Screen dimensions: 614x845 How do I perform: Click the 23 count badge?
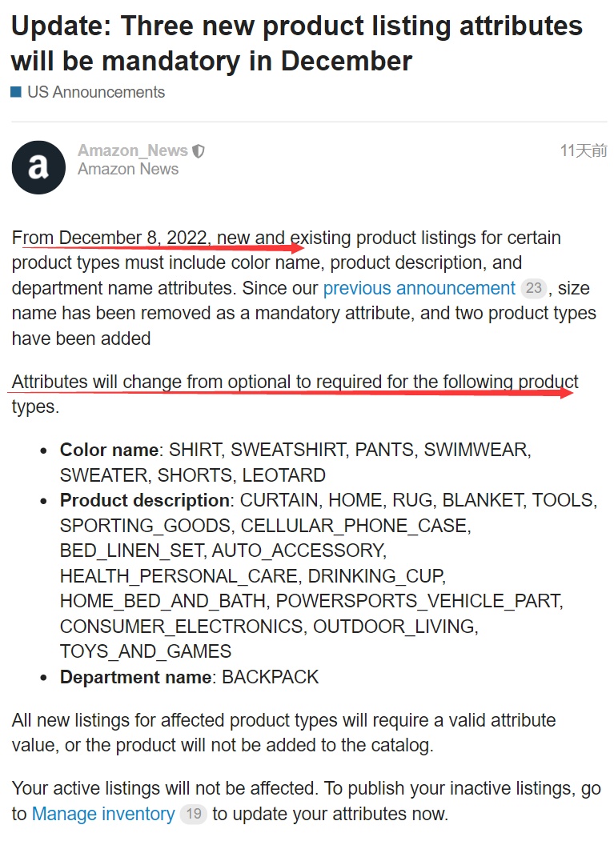533,288
